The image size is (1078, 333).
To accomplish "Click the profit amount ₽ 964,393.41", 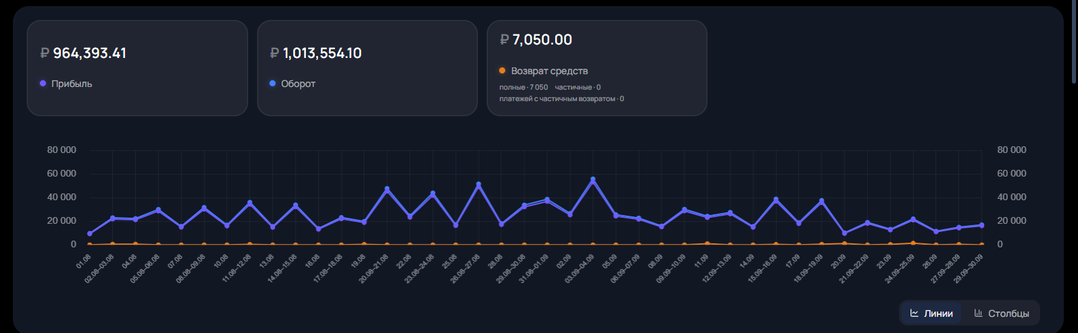I will 83,53.
